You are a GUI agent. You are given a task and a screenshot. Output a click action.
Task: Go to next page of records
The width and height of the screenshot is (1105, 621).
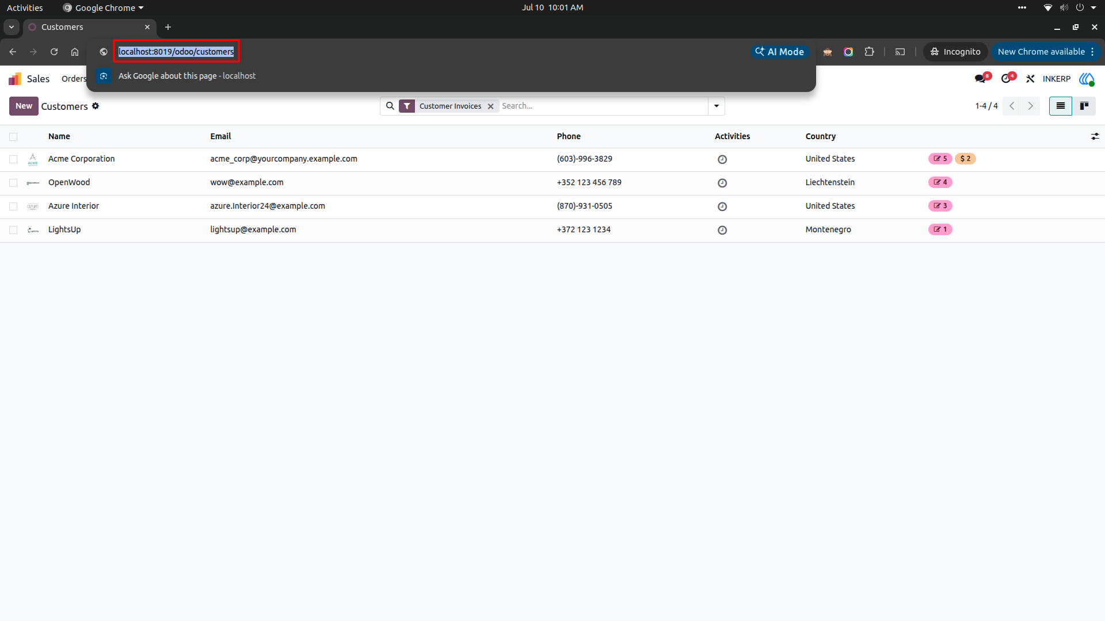pos(1031,106)
